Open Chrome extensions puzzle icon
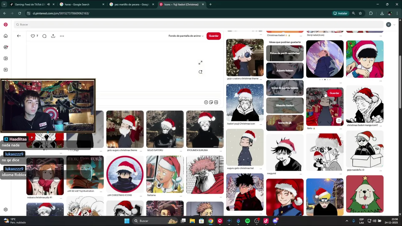This screenshot has width=402, height=226. [x=371, y=13]
